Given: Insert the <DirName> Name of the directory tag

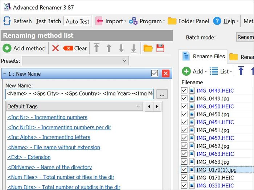Looking at the screenshot, I should 50,167.
